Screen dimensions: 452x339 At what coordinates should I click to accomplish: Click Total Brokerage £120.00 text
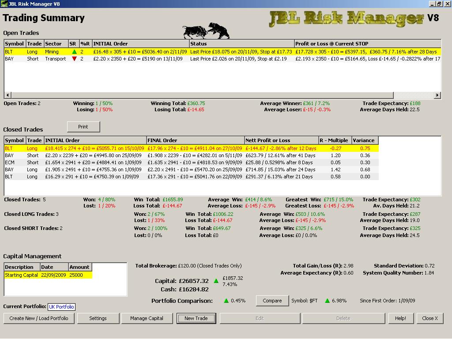click(188, 266)
